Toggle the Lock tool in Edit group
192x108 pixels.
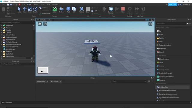tap(94, 11)
